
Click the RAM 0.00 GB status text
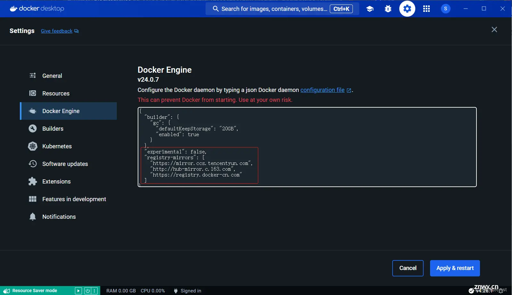(x=121, y=291)
